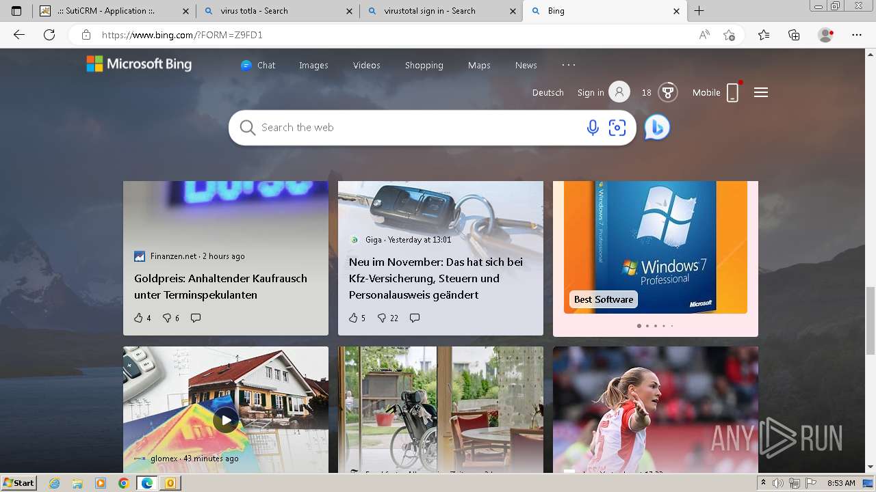Open the Collections icon
Screen dimensions: 876x492
tap(794, 35)
